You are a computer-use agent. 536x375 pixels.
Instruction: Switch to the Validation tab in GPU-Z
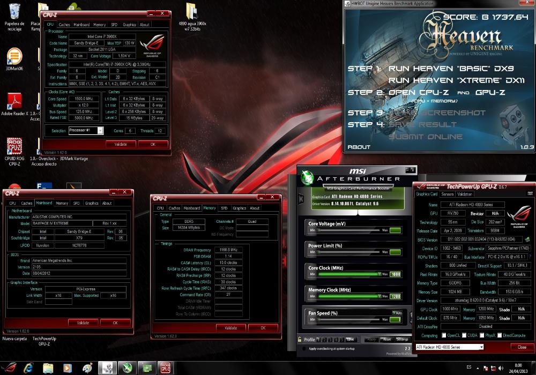465,194
